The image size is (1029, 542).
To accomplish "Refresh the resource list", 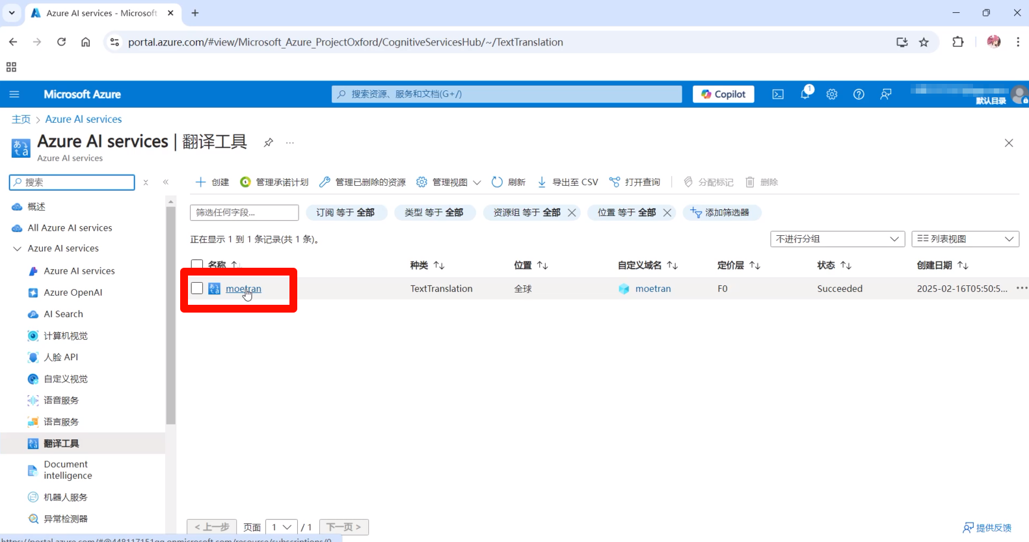I will (509, 182).
